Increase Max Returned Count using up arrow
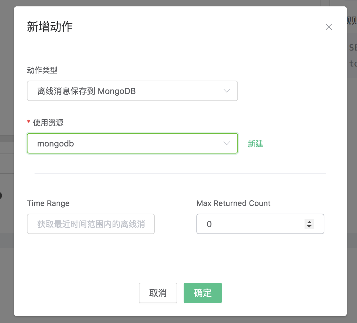 click(x=309, y=222)
